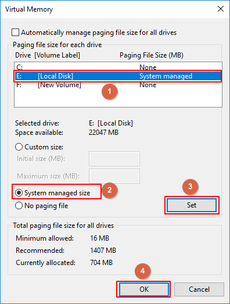Select F: [New Volume] drive row
Screen dimensions: 230x304
pos(118,85)
